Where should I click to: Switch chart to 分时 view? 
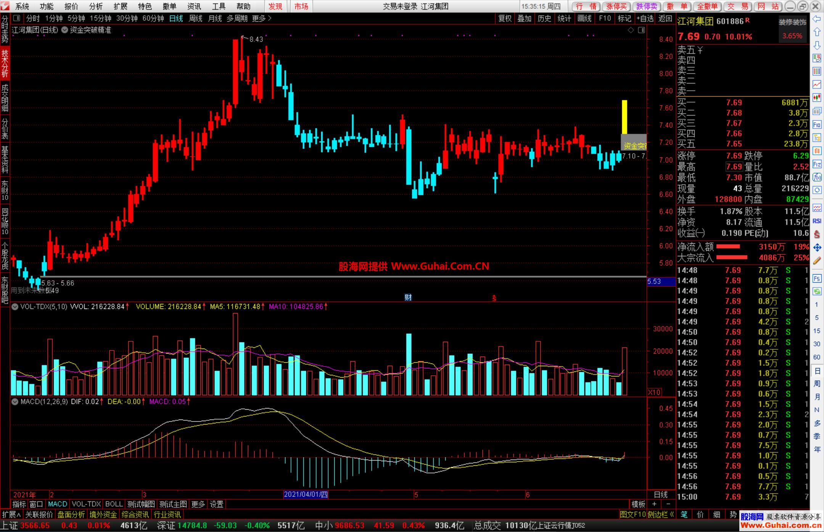(x=33, y=18)
